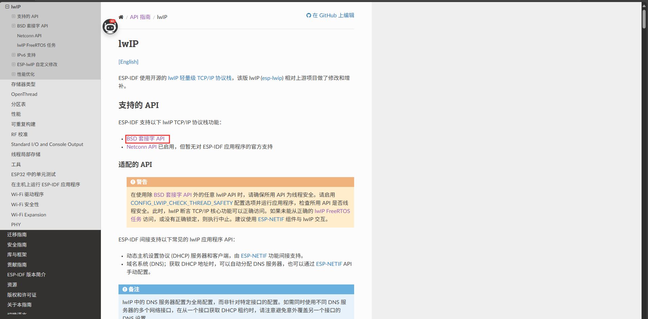648x319 pixels.
Task: Open 可重复构建 sidebar entry
Action: point(23,124)
